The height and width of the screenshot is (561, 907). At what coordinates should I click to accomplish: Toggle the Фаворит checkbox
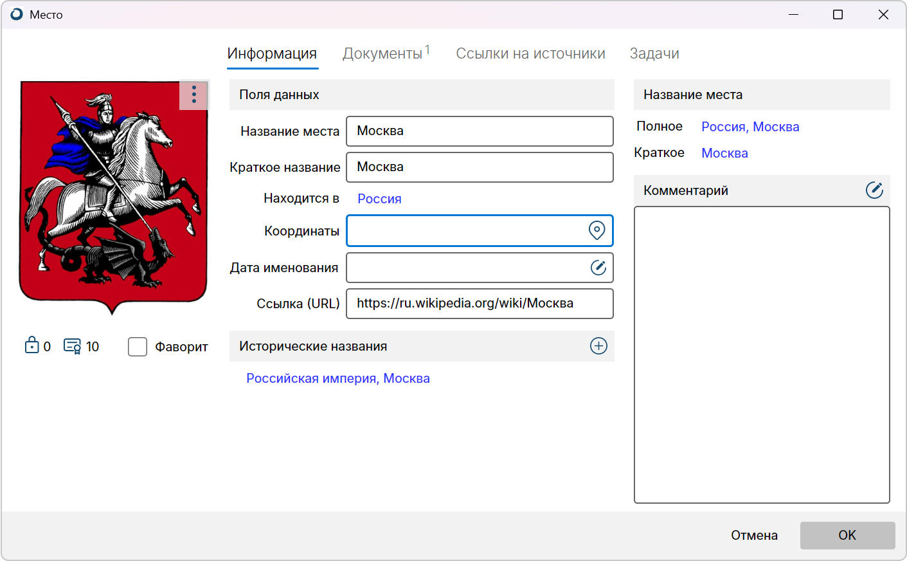(x=138, y=347)
